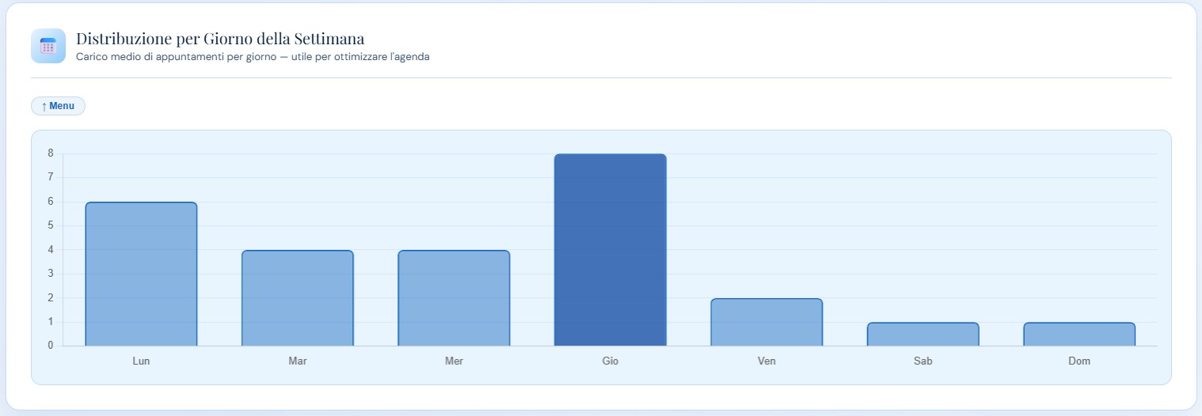Click the y-axis value 8
This screenshot has height=416, width=1202.
click(50, 153)
